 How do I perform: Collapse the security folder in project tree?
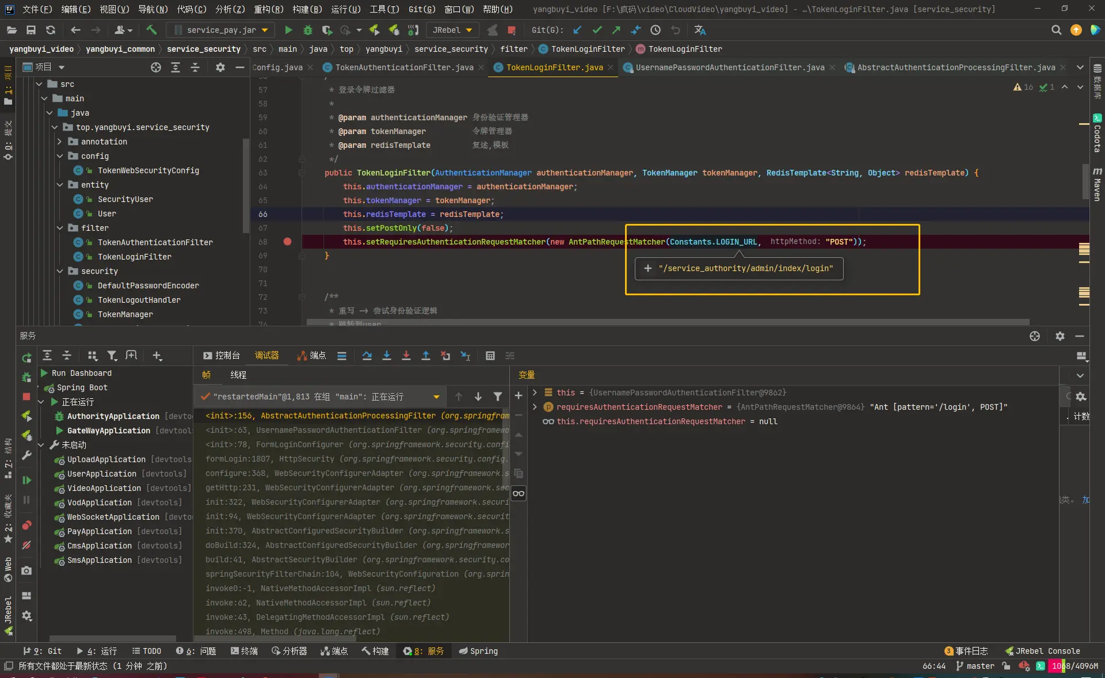[x=60, y=271]
